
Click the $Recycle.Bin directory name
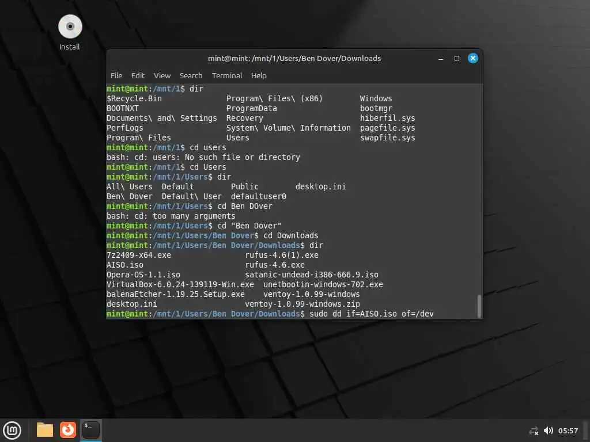pyautogui.click(x=134, y=98)
